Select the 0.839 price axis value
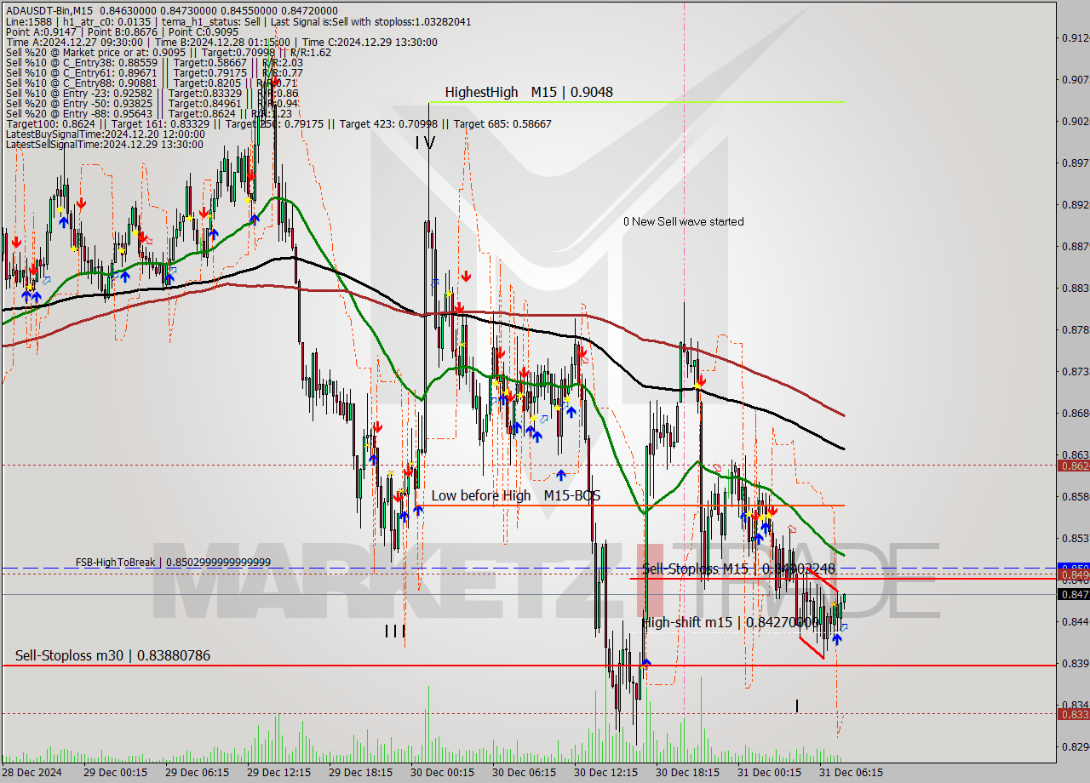 coord(1075,663)
